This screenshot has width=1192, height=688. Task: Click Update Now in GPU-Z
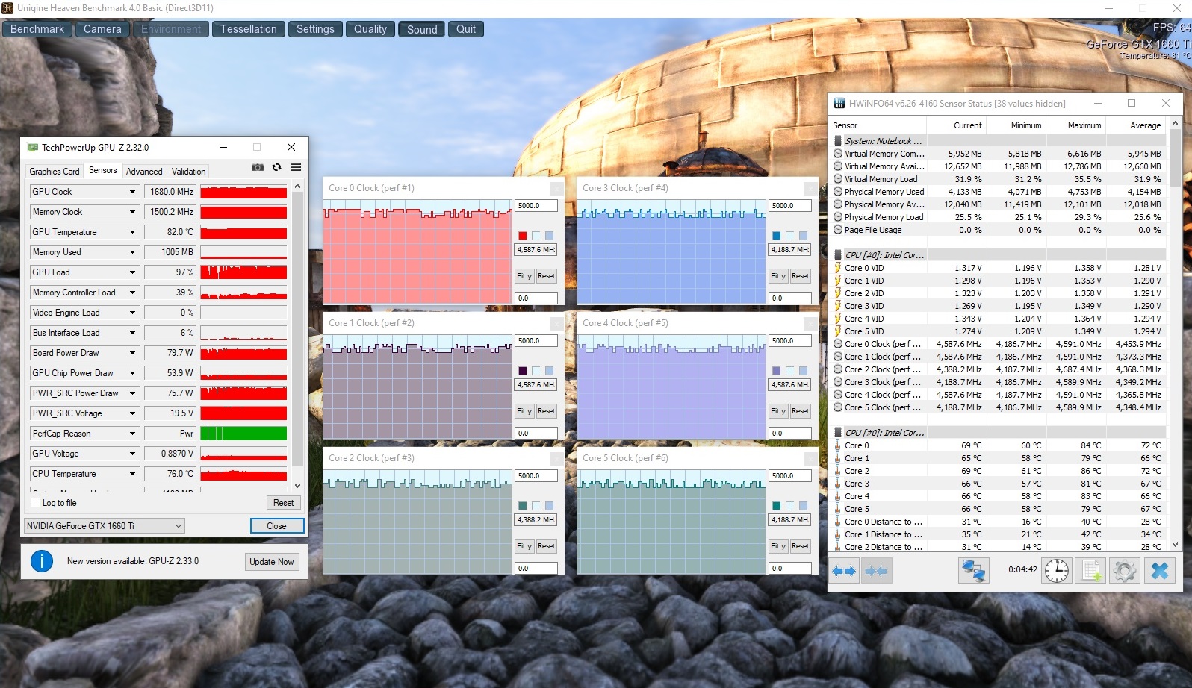point(272,562)
